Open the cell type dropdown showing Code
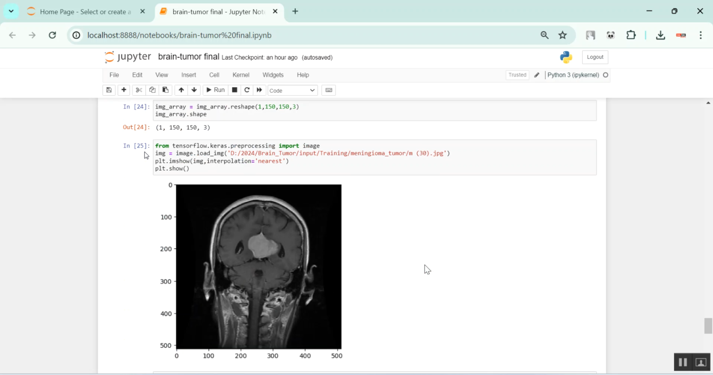 292,90
